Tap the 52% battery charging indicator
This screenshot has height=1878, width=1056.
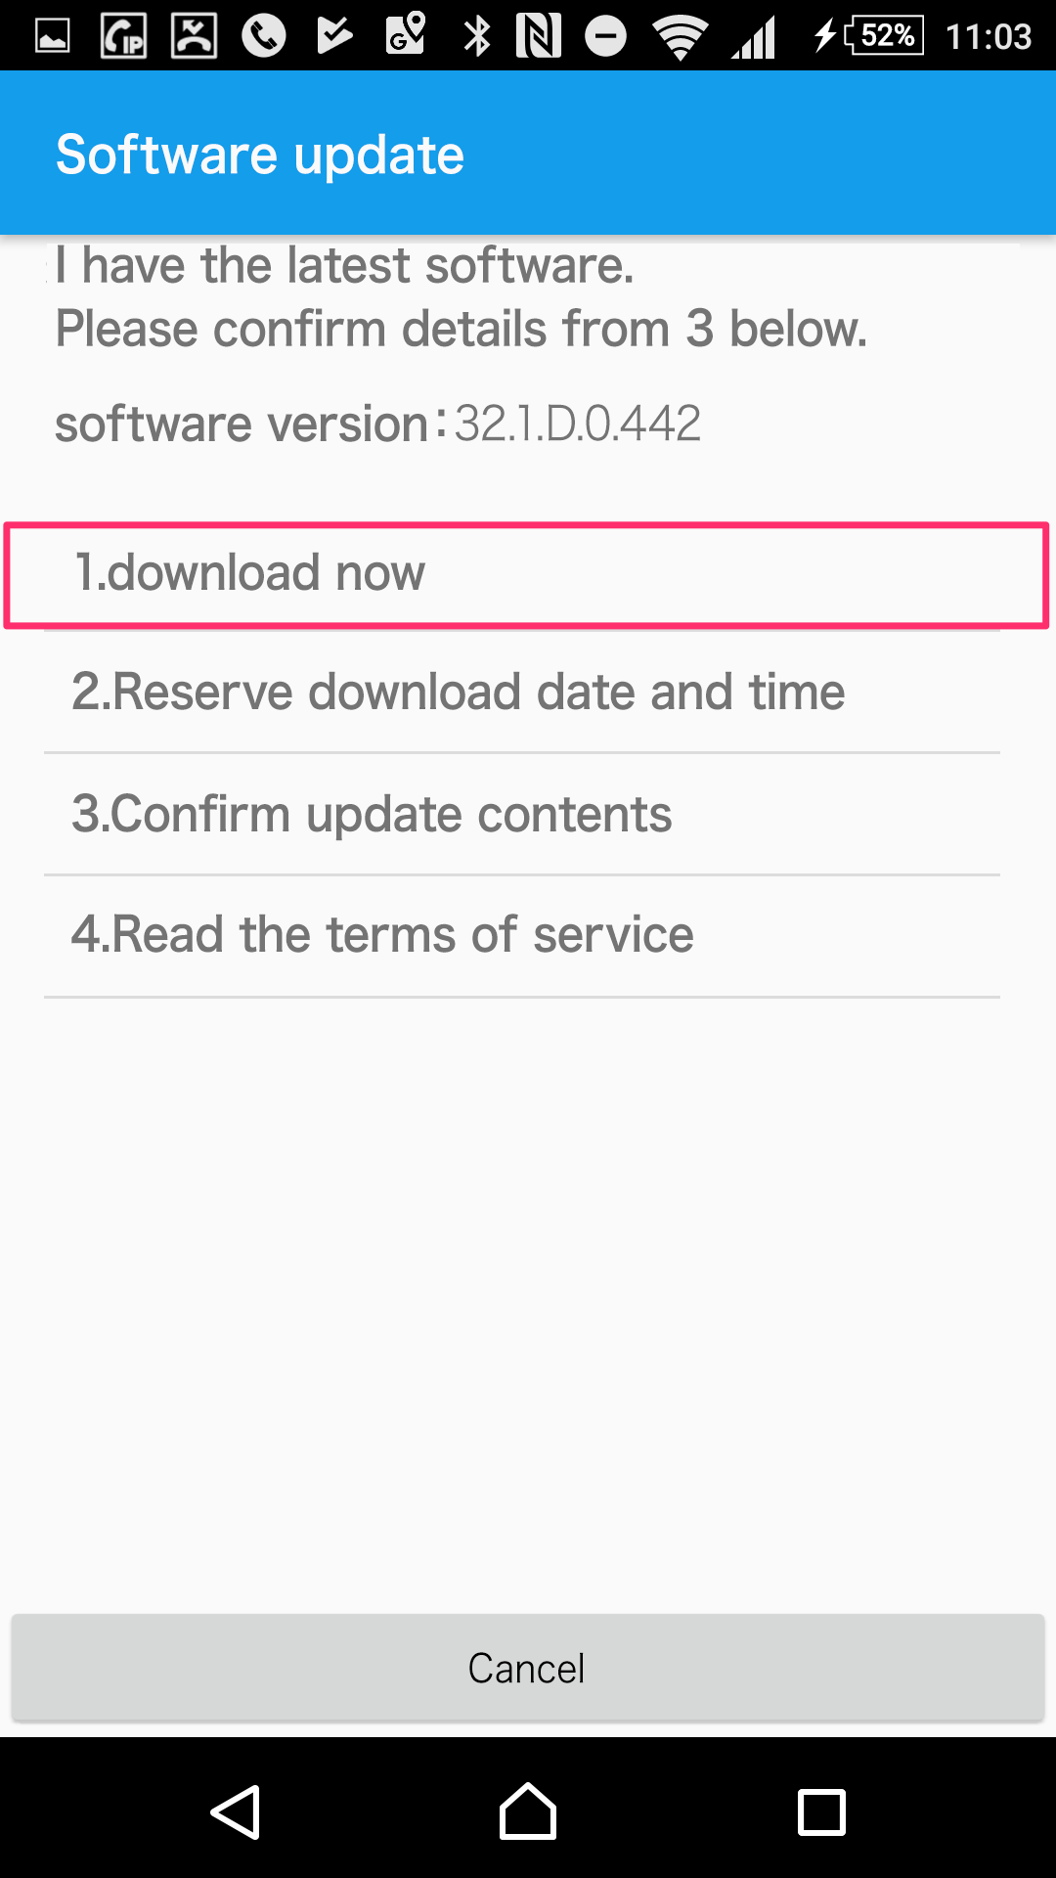[868, 36]
